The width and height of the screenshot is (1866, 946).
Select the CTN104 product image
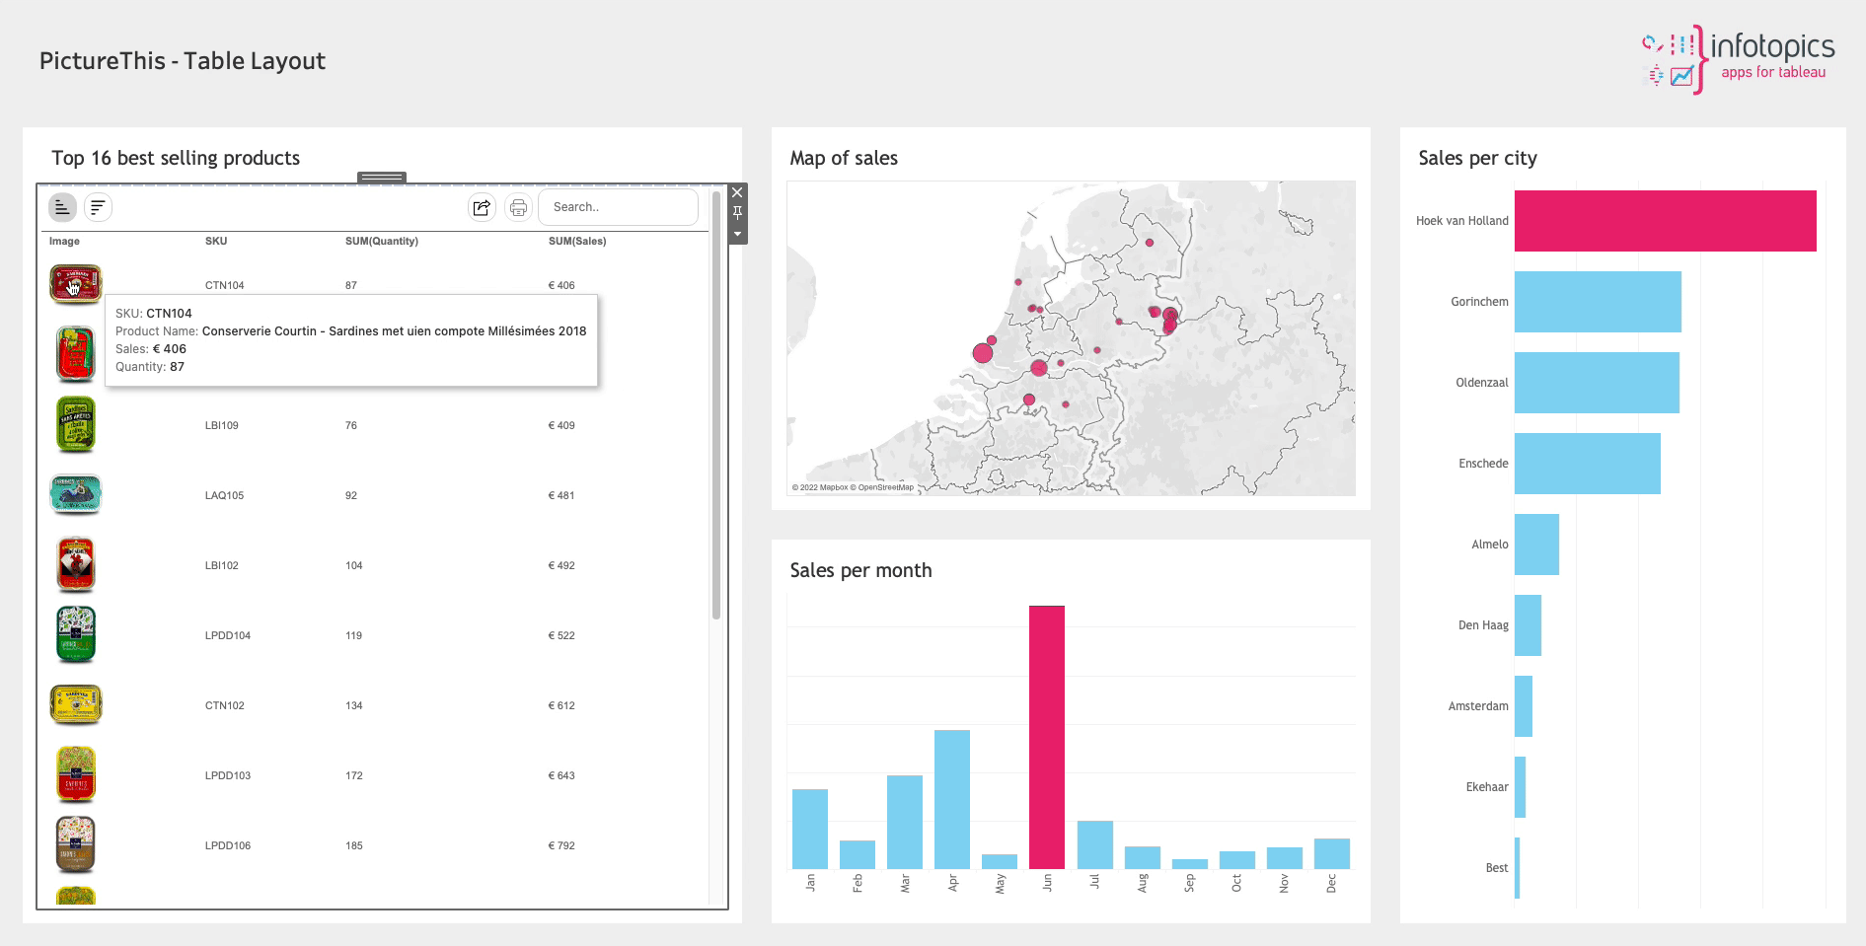[76, 284]
